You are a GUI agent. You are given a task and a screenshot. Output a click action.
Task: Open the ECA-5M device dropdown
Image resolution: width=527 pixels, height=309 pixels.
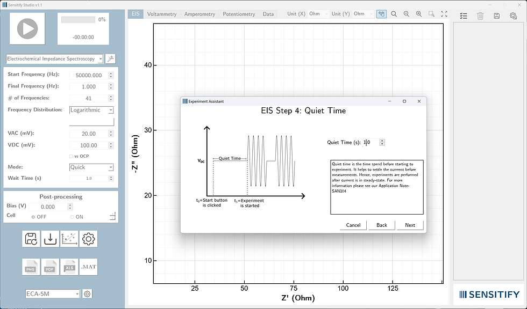[53, 294]
